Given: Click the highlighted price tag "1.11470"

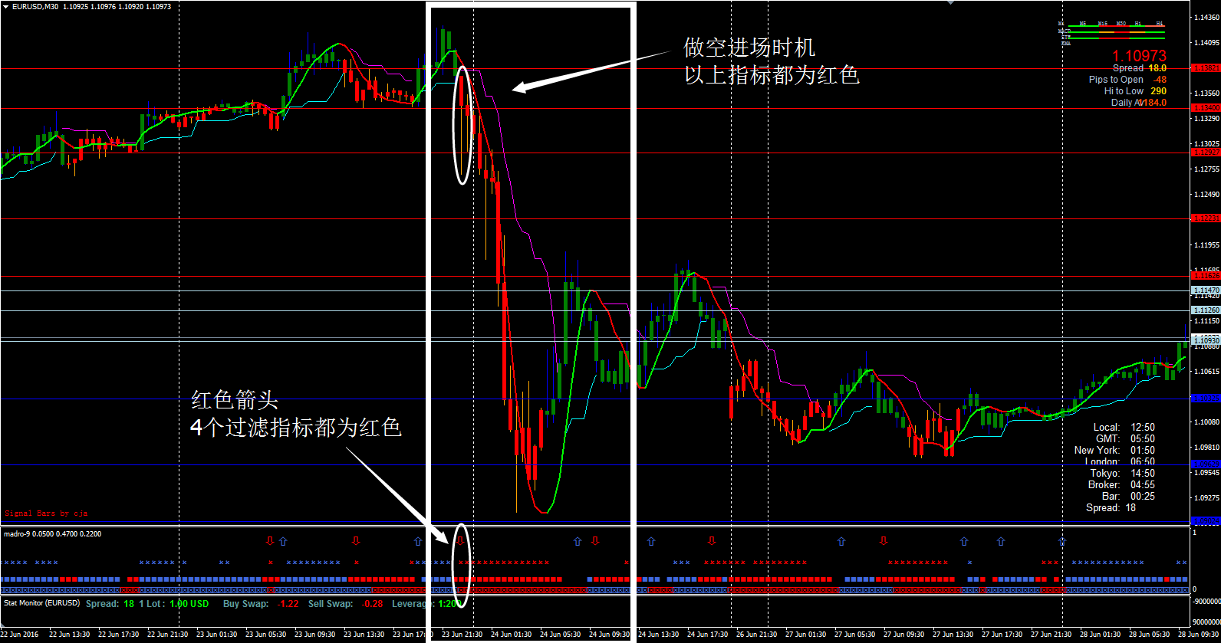Looking at the screenshot, I should 1206,290.
